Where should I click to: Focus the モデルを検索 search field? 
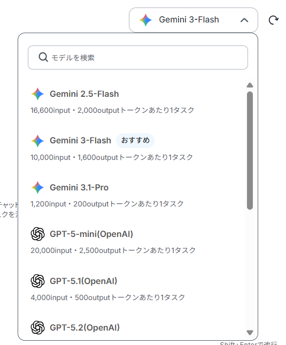click(x=138, y=57)
